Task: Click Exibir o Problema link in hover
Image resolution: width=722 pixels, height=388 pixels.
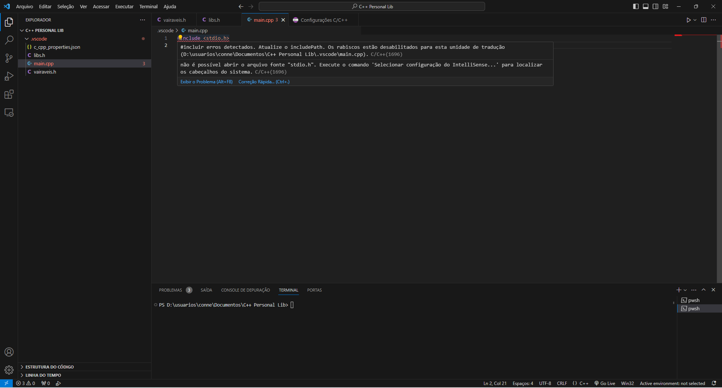Action: pyautogui.click(x=206, y=82)
